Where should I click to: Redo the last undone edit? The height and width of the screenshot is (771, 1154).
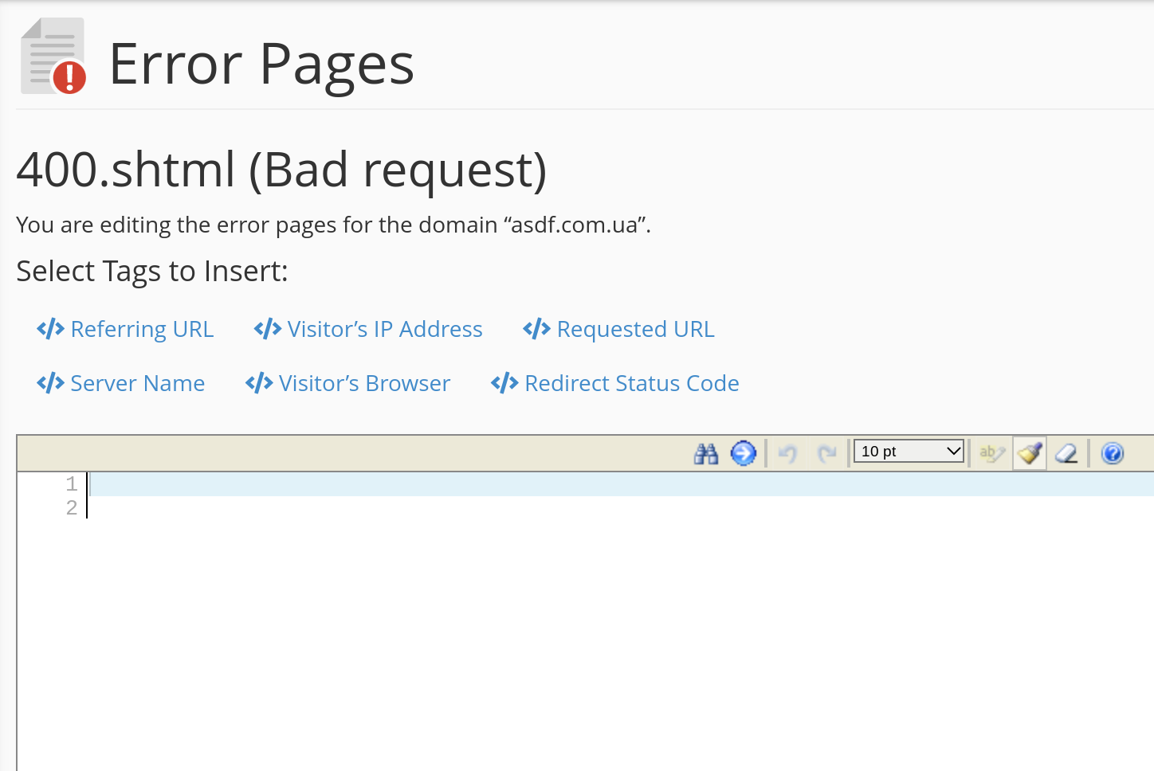click(x=826, y=454)
